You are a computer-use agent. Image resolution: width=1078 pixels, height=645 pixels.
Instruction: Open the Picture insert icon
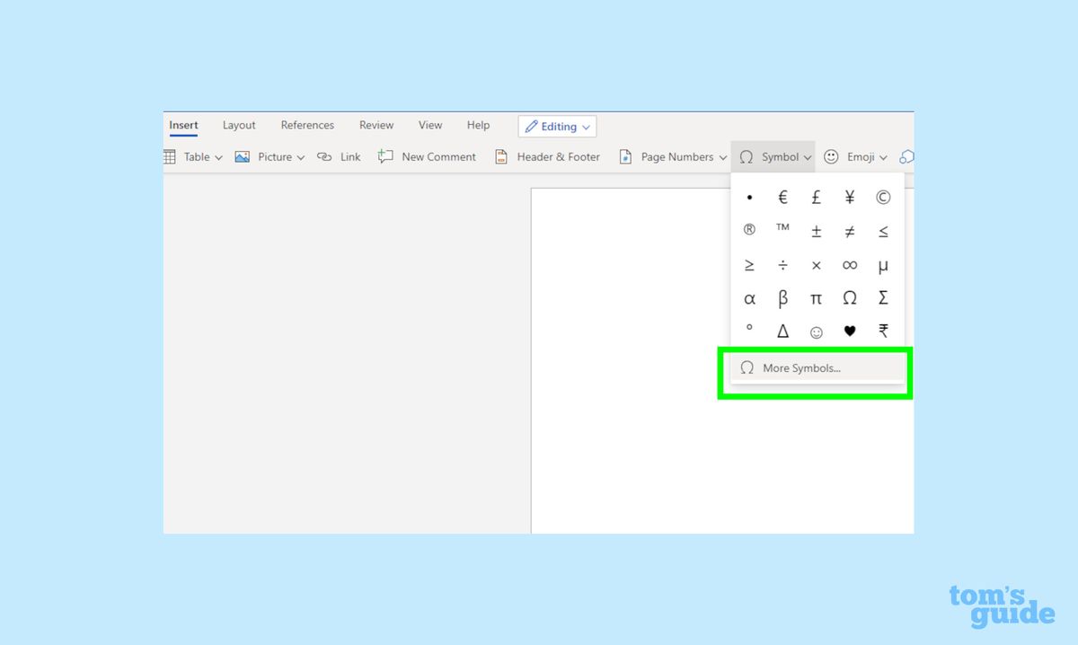click(242, 156)
